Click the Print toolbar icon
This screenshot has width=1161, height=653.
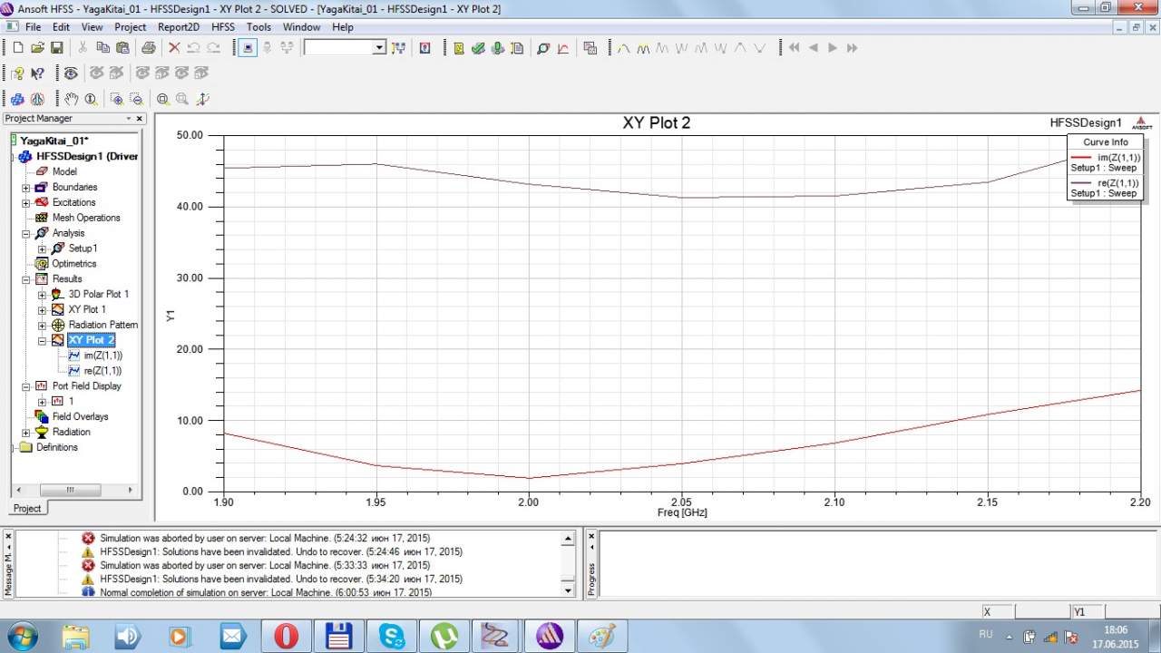point(148,48)
